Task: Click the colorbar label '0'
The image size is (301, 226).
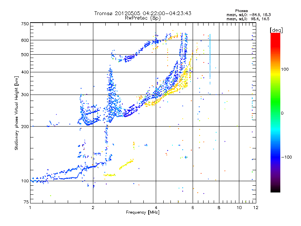Action: pyautogui.click(x=282, y=113)
